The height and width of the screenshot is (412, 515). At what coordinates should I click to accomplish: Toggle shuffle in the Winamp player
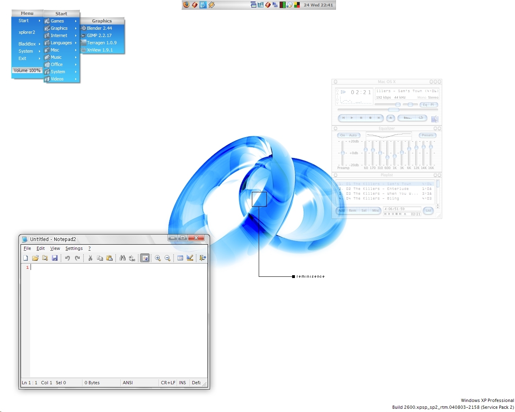click(408, 118)
